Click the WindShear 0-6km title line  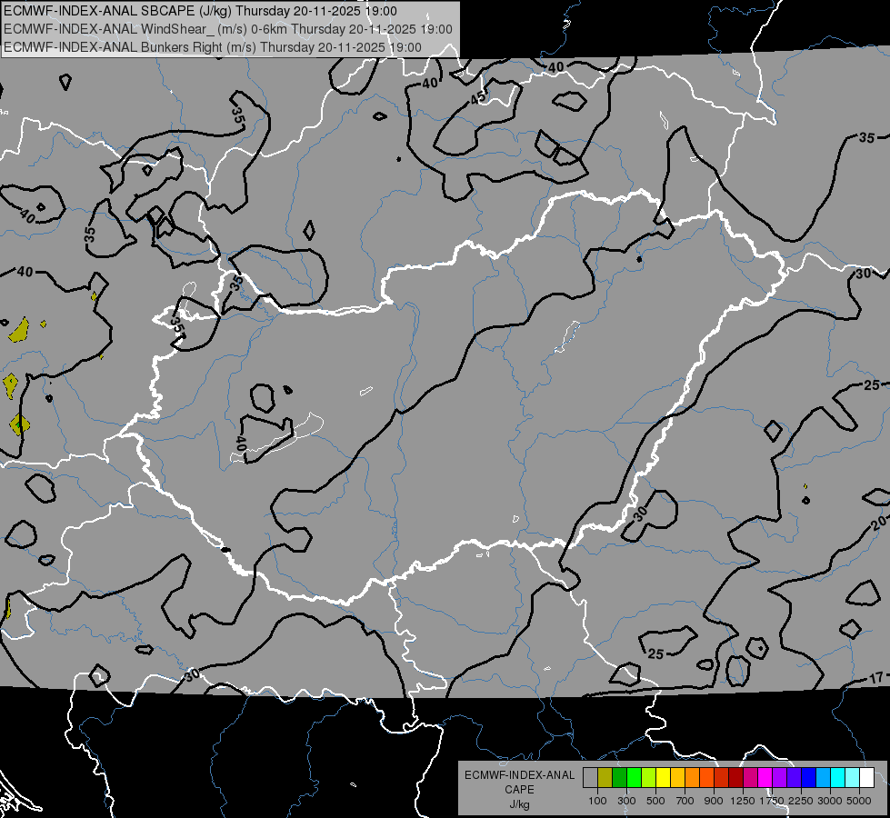coord(228,29)
